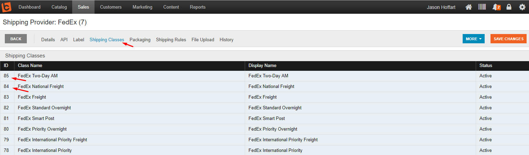Viewport: 529px width, 155px height.
Task: Select FedEx Two-Day AM class row
Action: (x=264, y=76)
